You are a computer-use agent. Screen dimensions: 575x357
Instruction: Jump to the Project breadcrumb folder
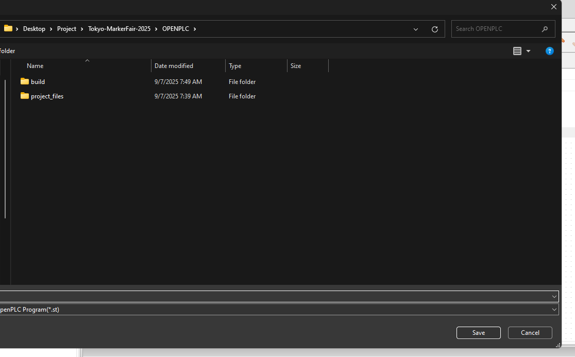(x=66, y=29)
